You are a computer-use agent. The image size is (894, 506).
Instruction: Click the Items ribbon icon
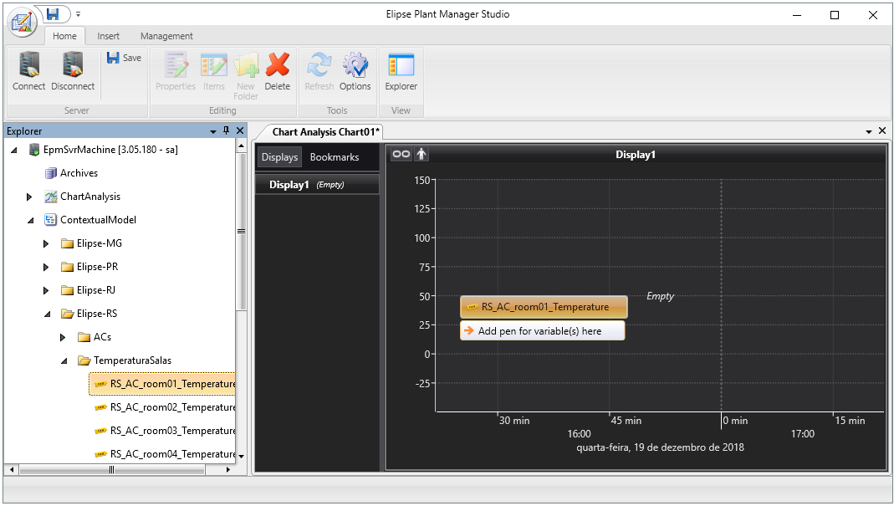[x=214, y=65]
